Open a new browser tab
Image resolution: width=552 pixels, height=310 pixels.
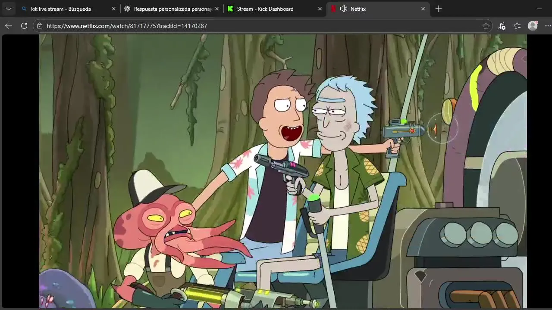tap(439, 9)
